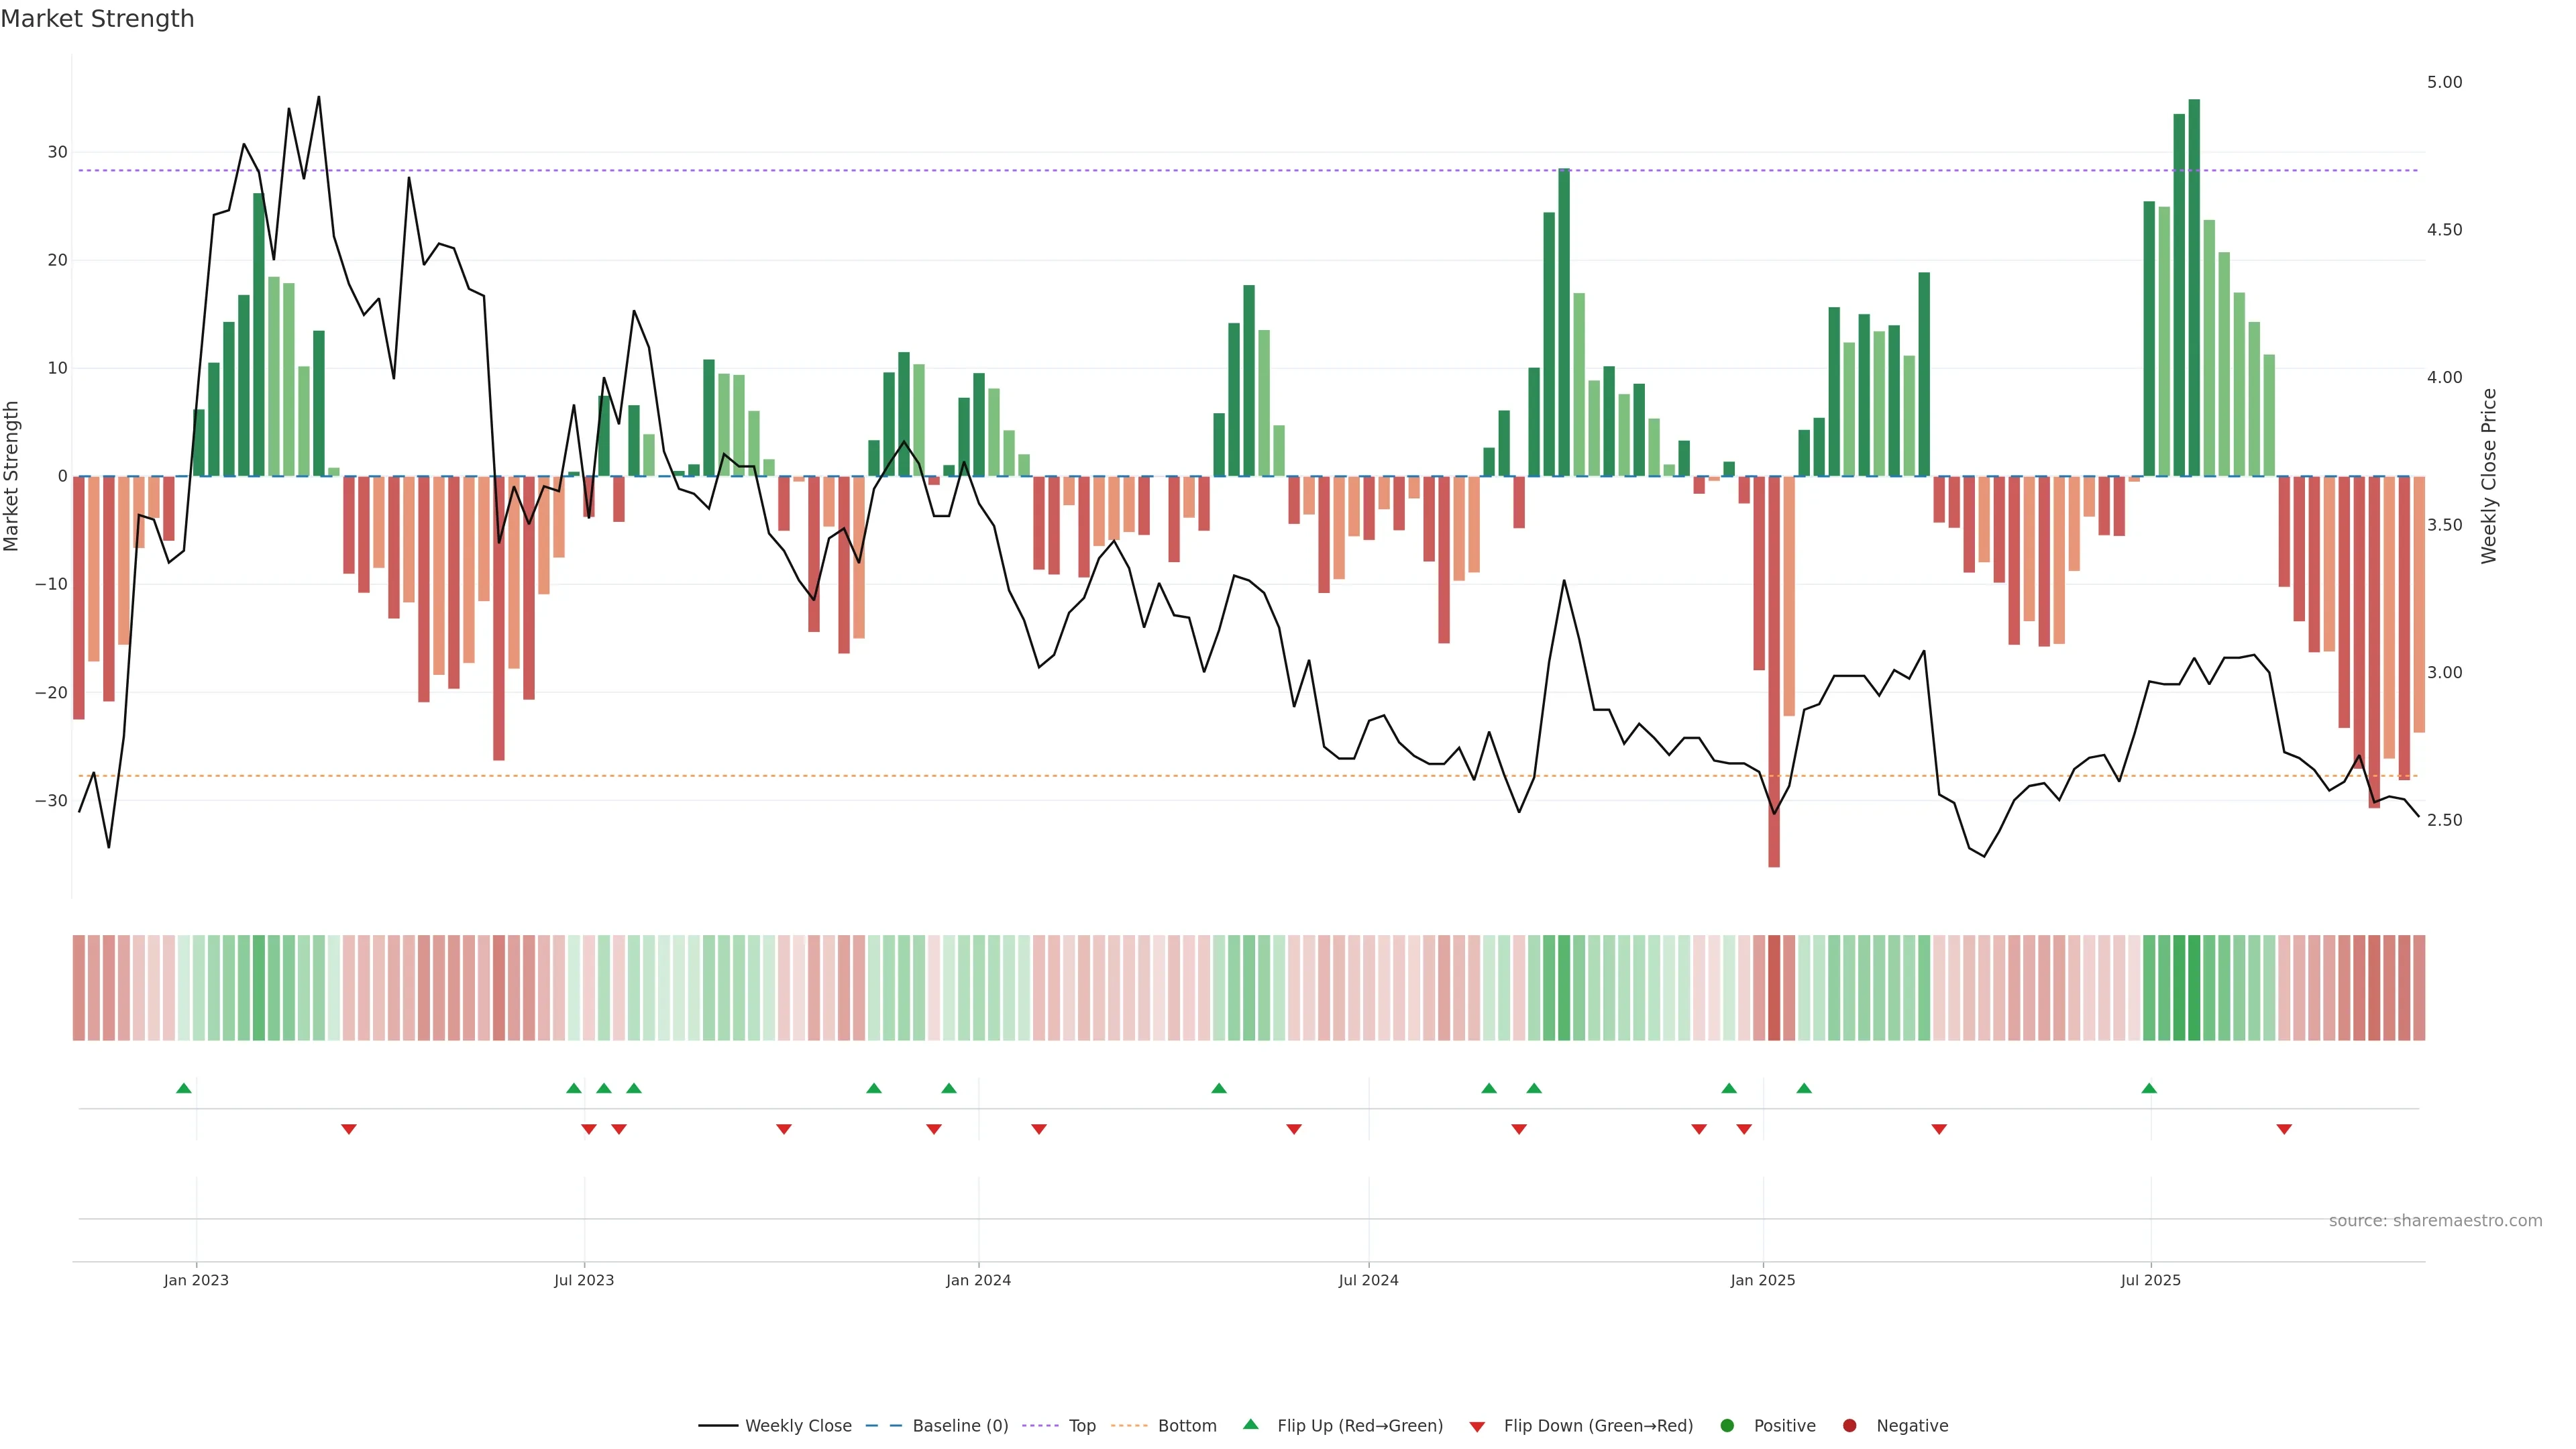Toggle the Weekly Close legend label
The image size is (2576, 1449).
pyautogui.click(x=798, y=1425)
